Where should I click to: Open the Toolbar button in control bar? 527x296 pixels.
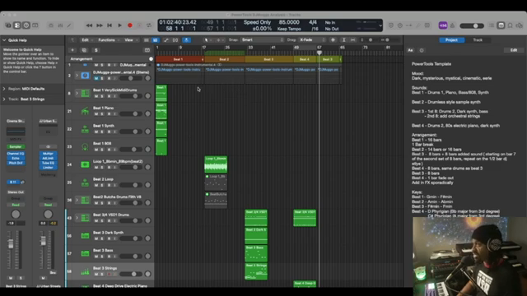(35, 25)
